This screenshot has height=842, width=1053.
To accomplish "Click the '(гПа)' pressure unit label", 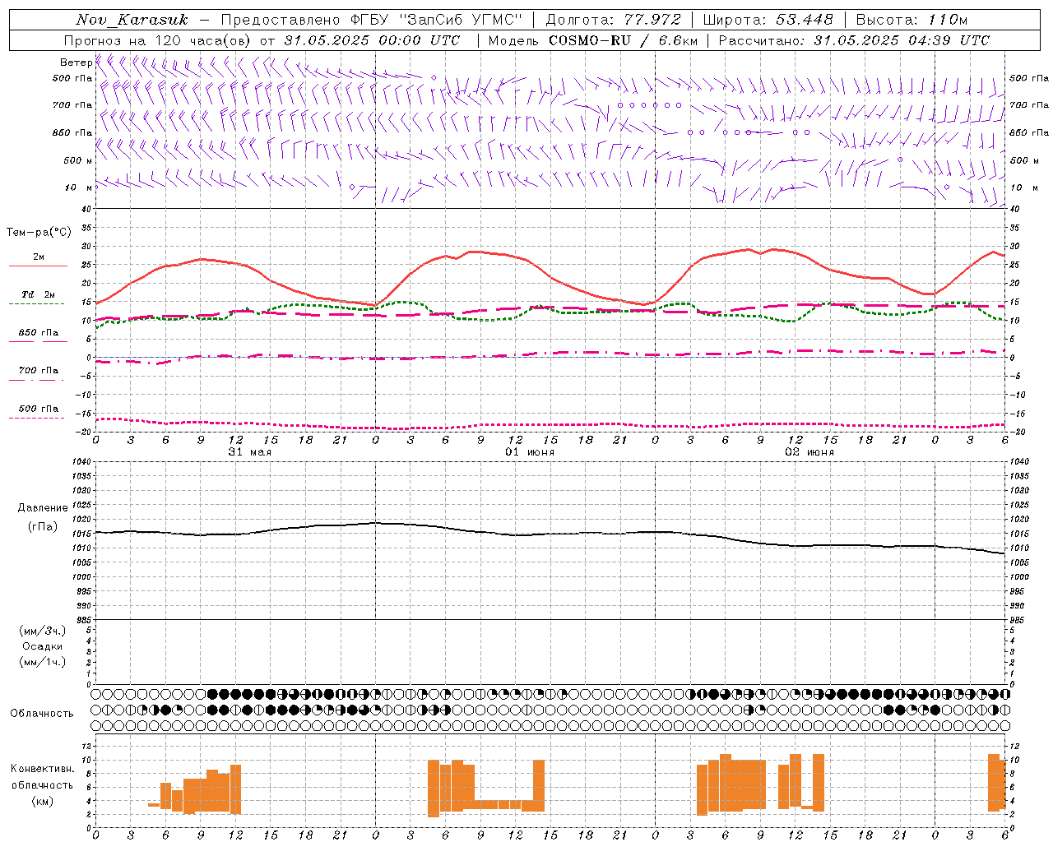I will point(43,526).
